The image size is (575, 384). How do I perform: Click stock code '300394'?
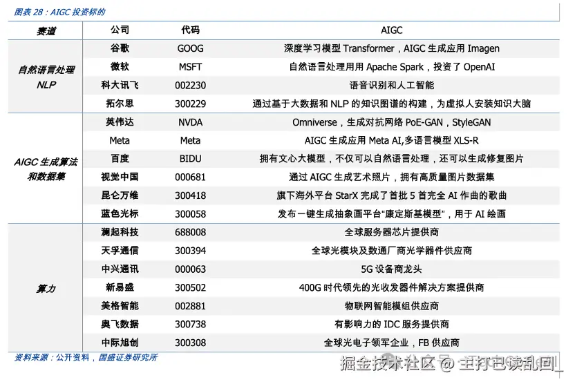190,251
